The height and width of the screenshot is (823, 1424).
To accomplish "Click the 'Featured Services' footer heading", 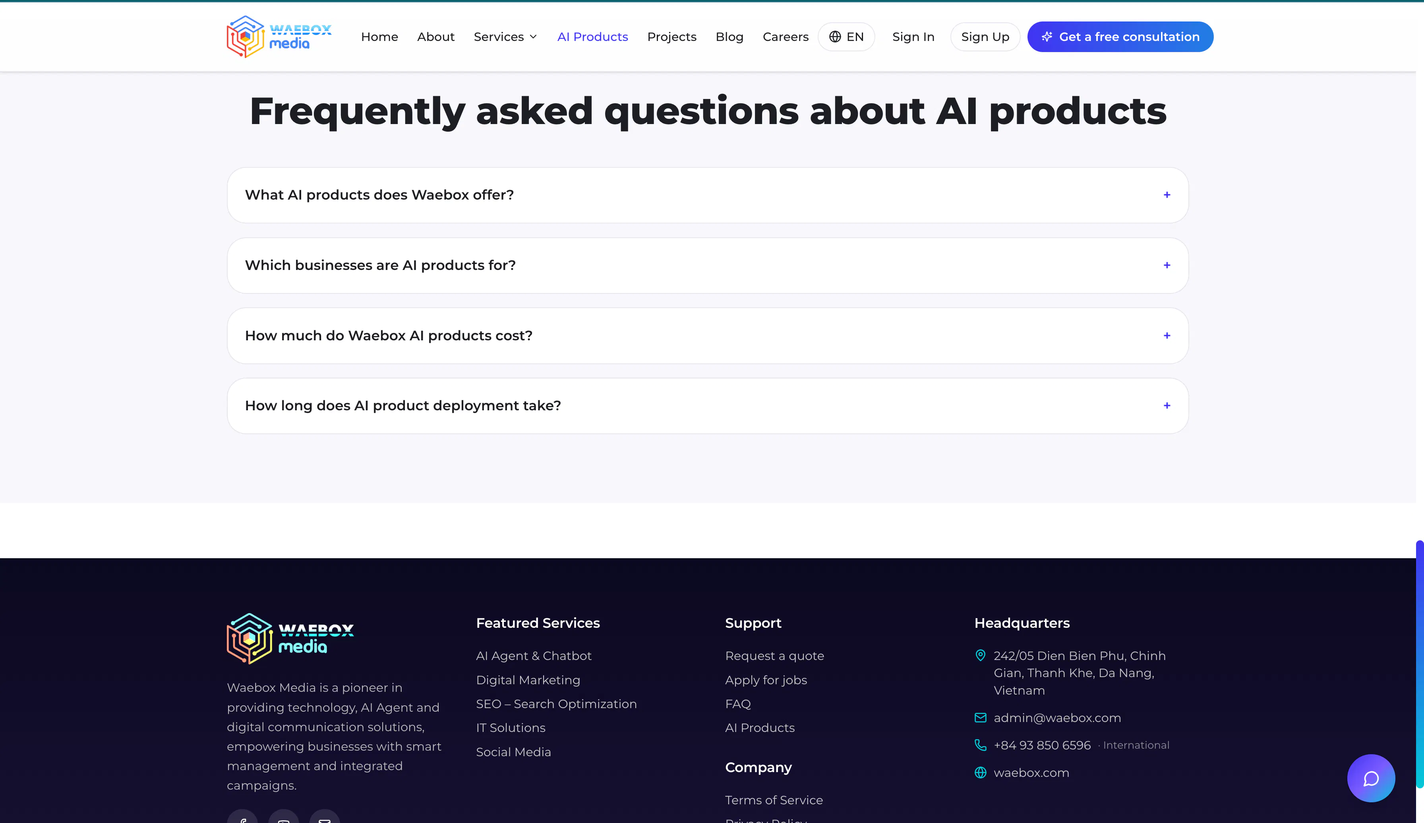I will 538,623.
